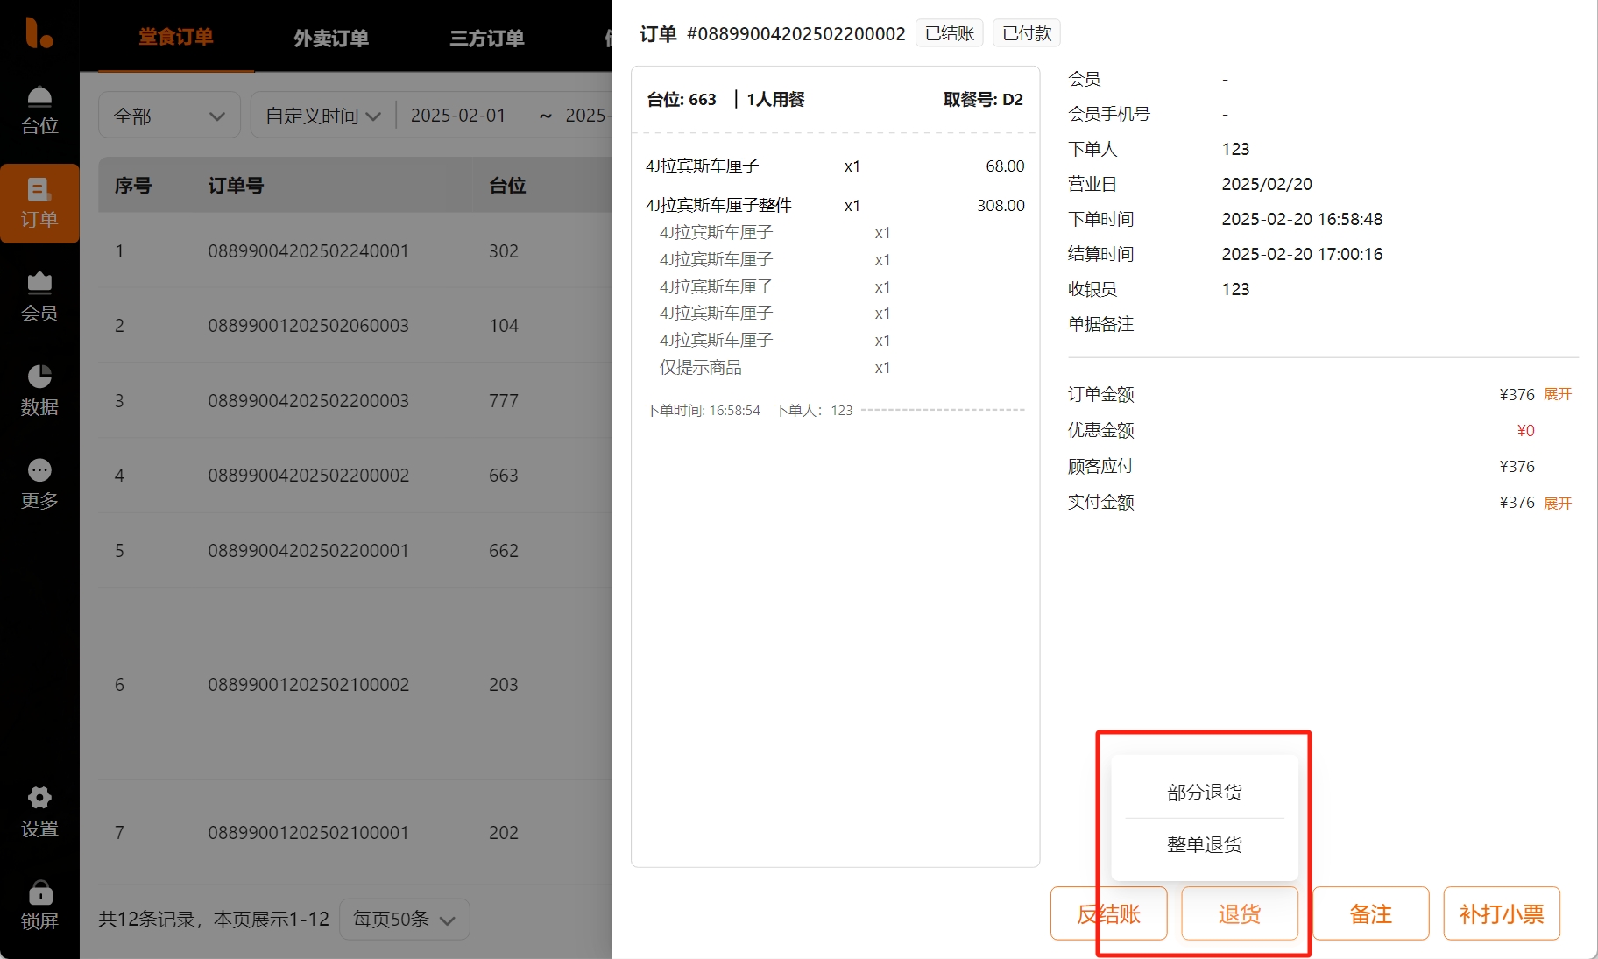Image resolution: width=1598 pixels, height=959 pixels.
Task: Click the 序号 column header
Action: click(x=133, y=186)
